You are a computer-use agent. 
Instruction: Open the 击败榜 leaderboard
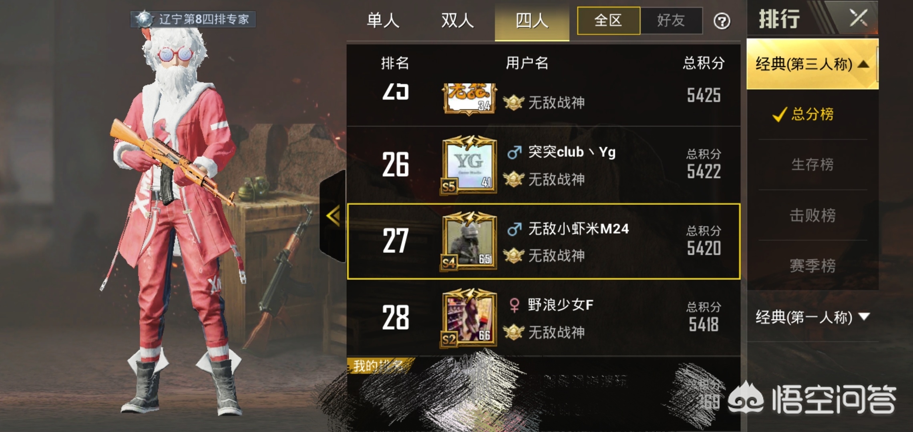[x=812, y=215]
